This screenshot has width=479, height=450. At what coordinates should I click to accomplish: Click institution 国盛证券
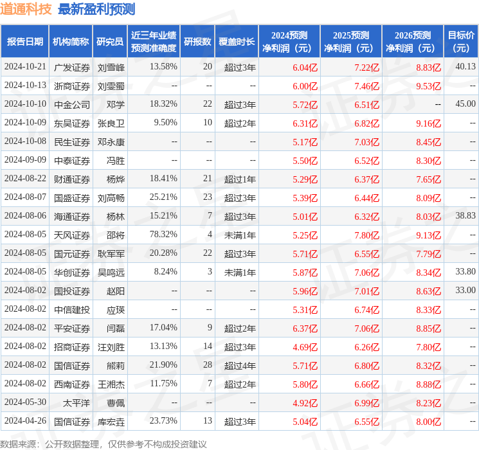(72, 198)
